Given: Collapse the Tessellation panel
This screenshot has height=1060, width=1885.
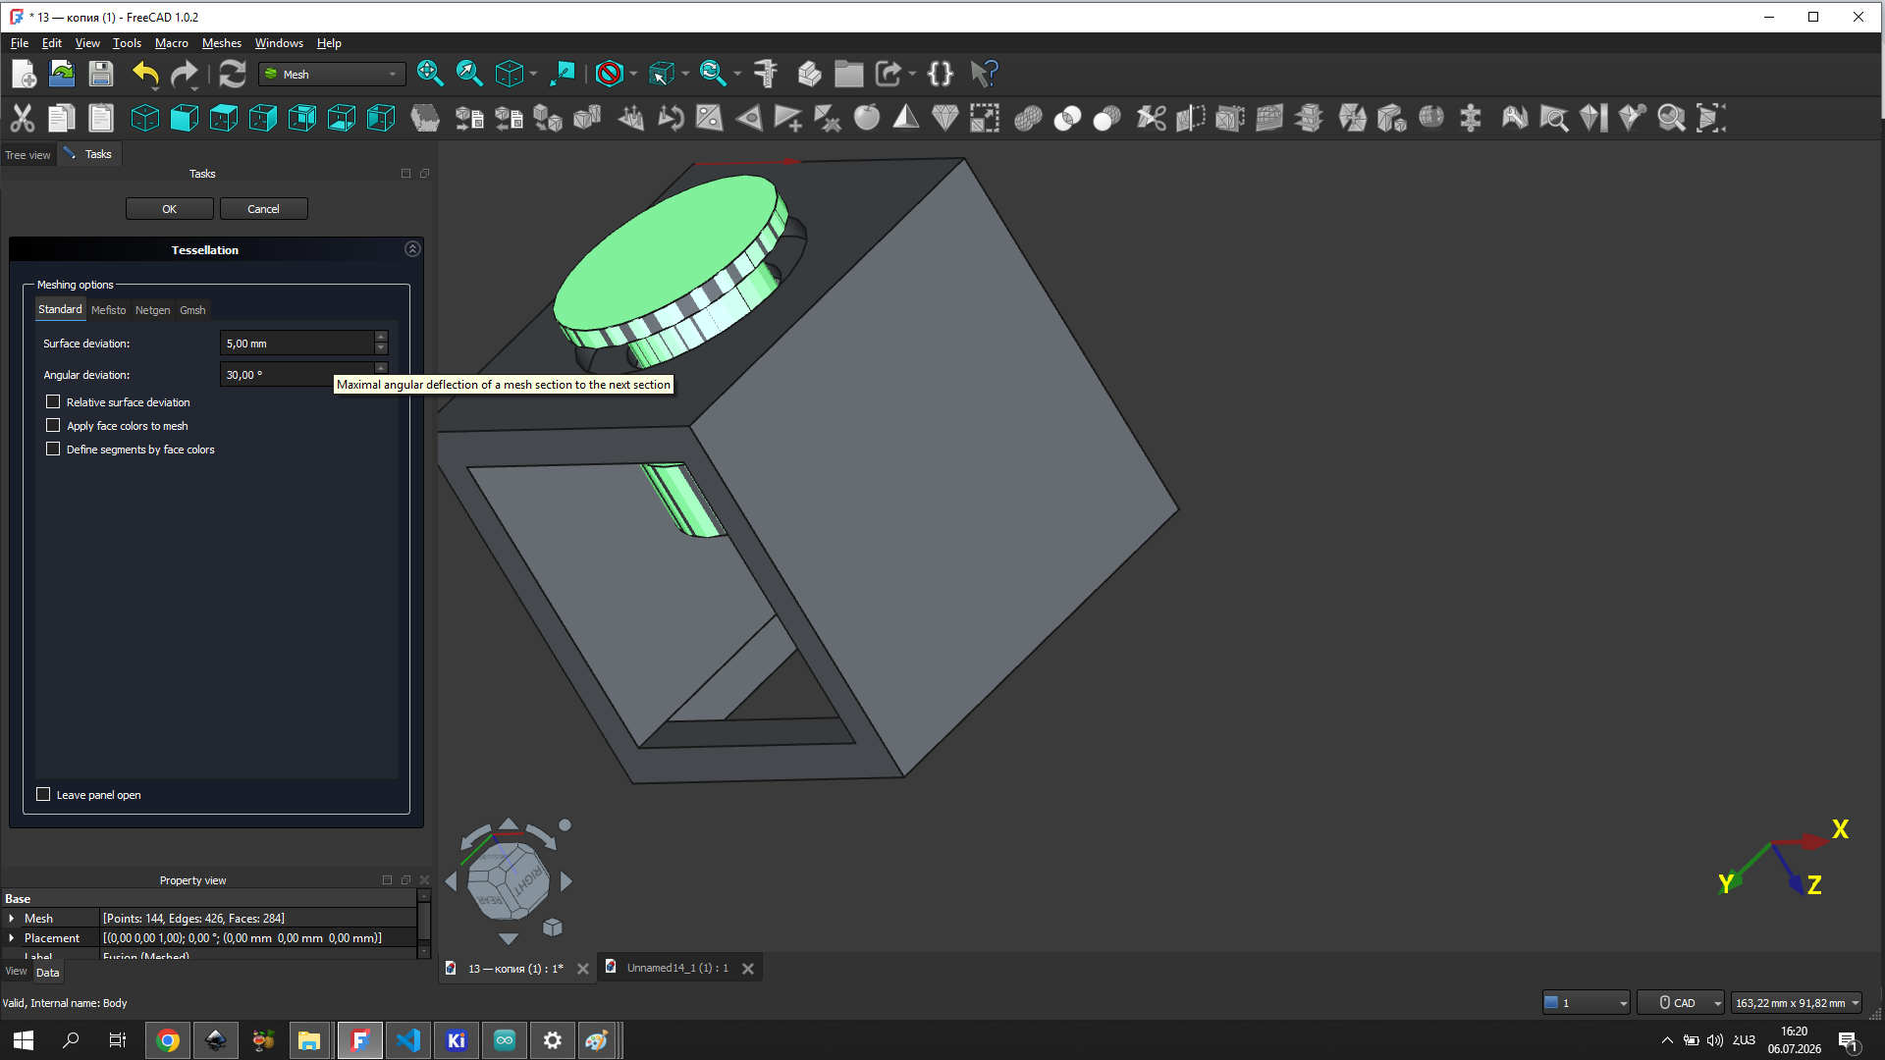Looking at the screenshot, I should tap(412, 249).
